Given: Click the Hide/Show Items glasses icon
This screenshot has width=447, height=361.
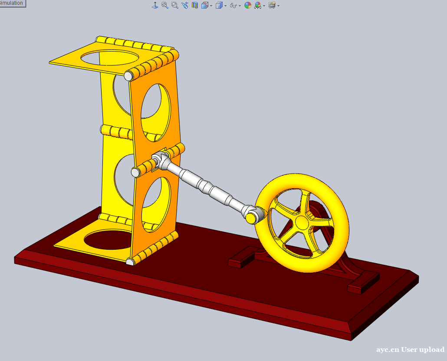Looking at the screenshot, I should [233, 5].
